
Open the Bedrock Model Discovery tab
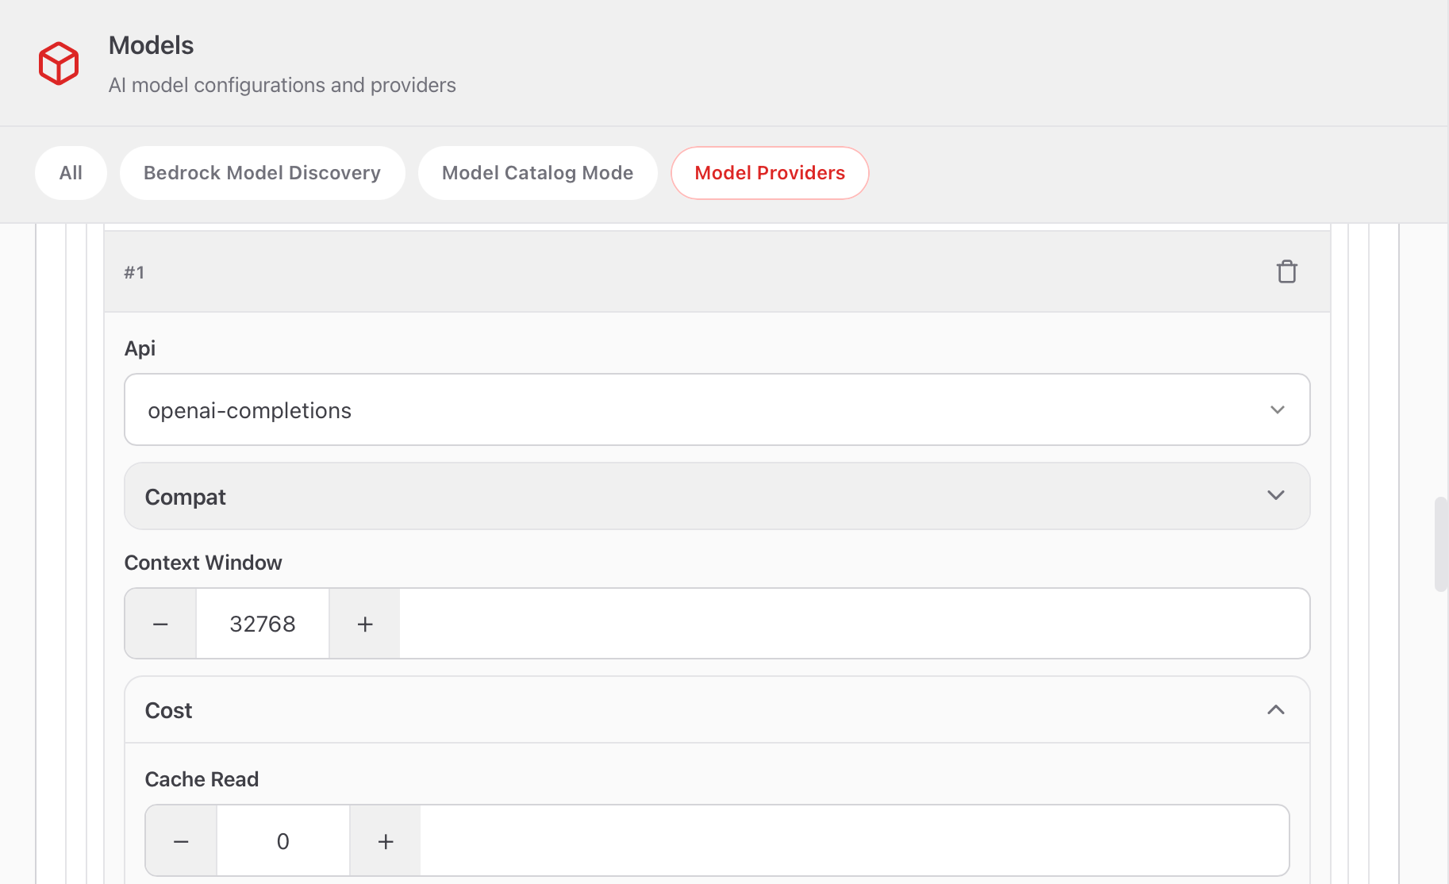(x=262, y=173)
